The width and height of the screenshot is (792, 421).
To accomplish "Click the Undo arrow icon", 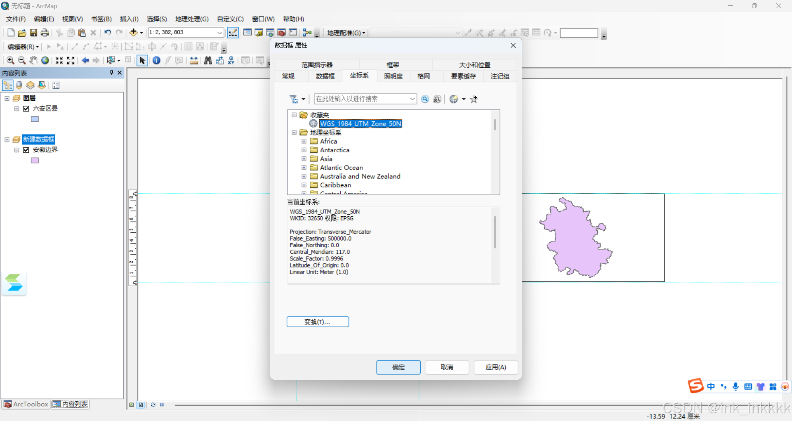I will tap(108, 33).
